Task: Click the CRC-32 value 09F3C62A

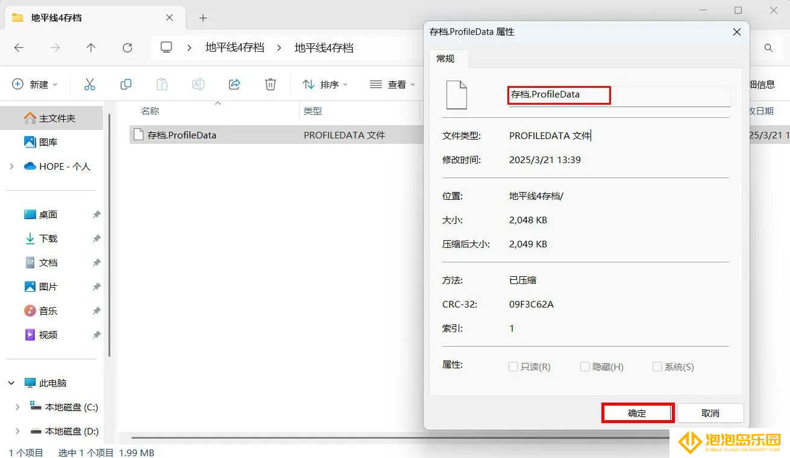Action: click(531, 305)
